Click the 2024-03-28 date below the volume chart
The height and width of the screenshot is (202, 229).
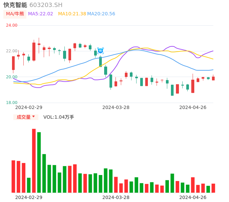116,197
